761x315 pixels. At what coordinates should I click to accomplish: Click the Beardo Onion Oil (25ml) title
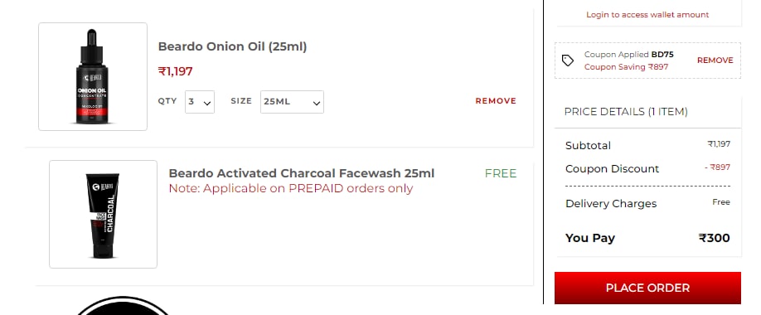[x=232, y=46]
